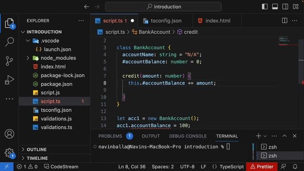Viewport: 304px width, 171px height.
Task: Switch to the index.html editor tab
Action: [x=217, y=21]
